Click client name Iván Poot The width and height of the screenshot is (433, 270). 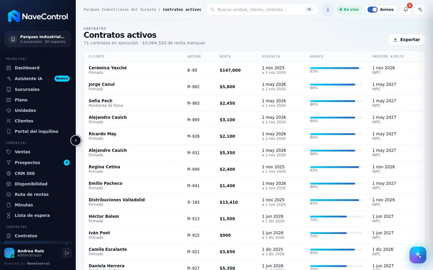100,233
